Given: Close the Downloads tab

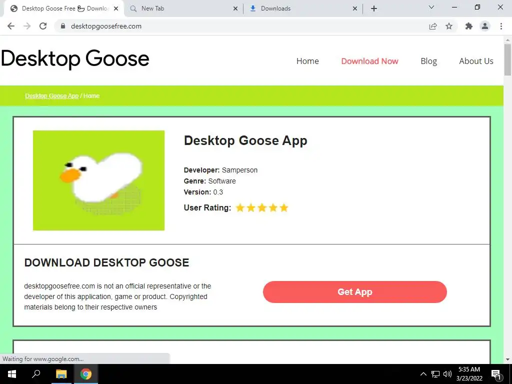Looking at the screenshot, I should (355, 8).
